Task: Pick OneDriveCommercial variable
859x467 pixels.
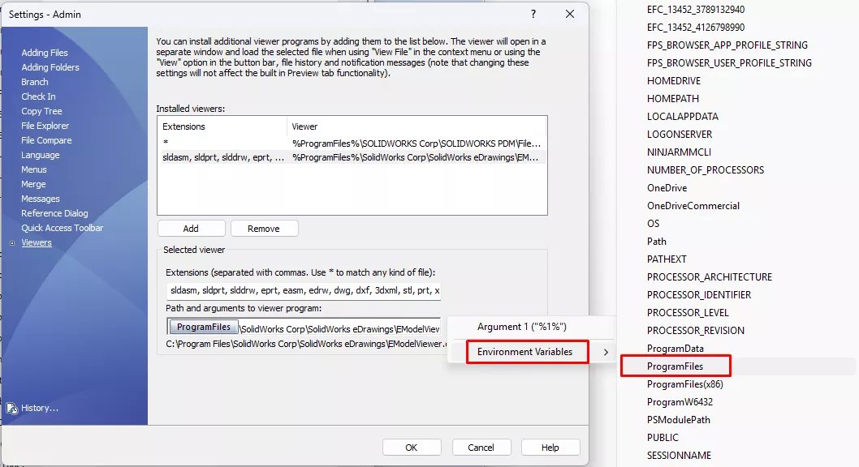Action: (693, 206)
